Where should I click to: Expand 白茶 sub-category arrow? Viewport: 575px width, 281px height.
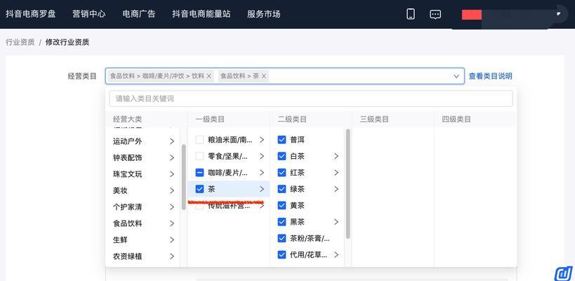click(336, 156)
